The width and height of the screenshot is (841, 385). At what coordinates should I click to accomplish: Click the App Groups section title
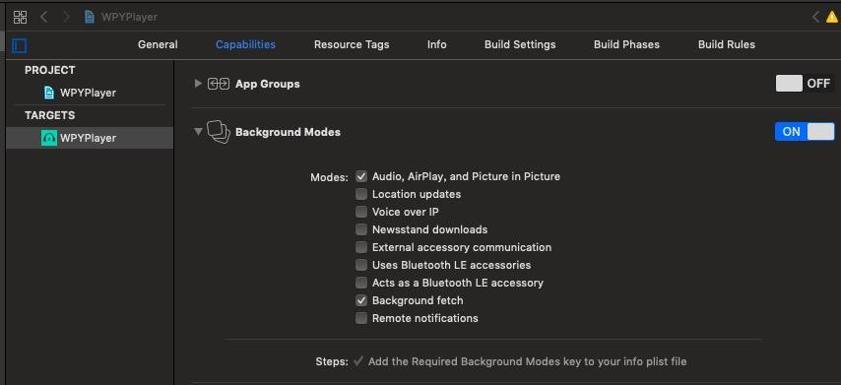[x=268, y=84]
